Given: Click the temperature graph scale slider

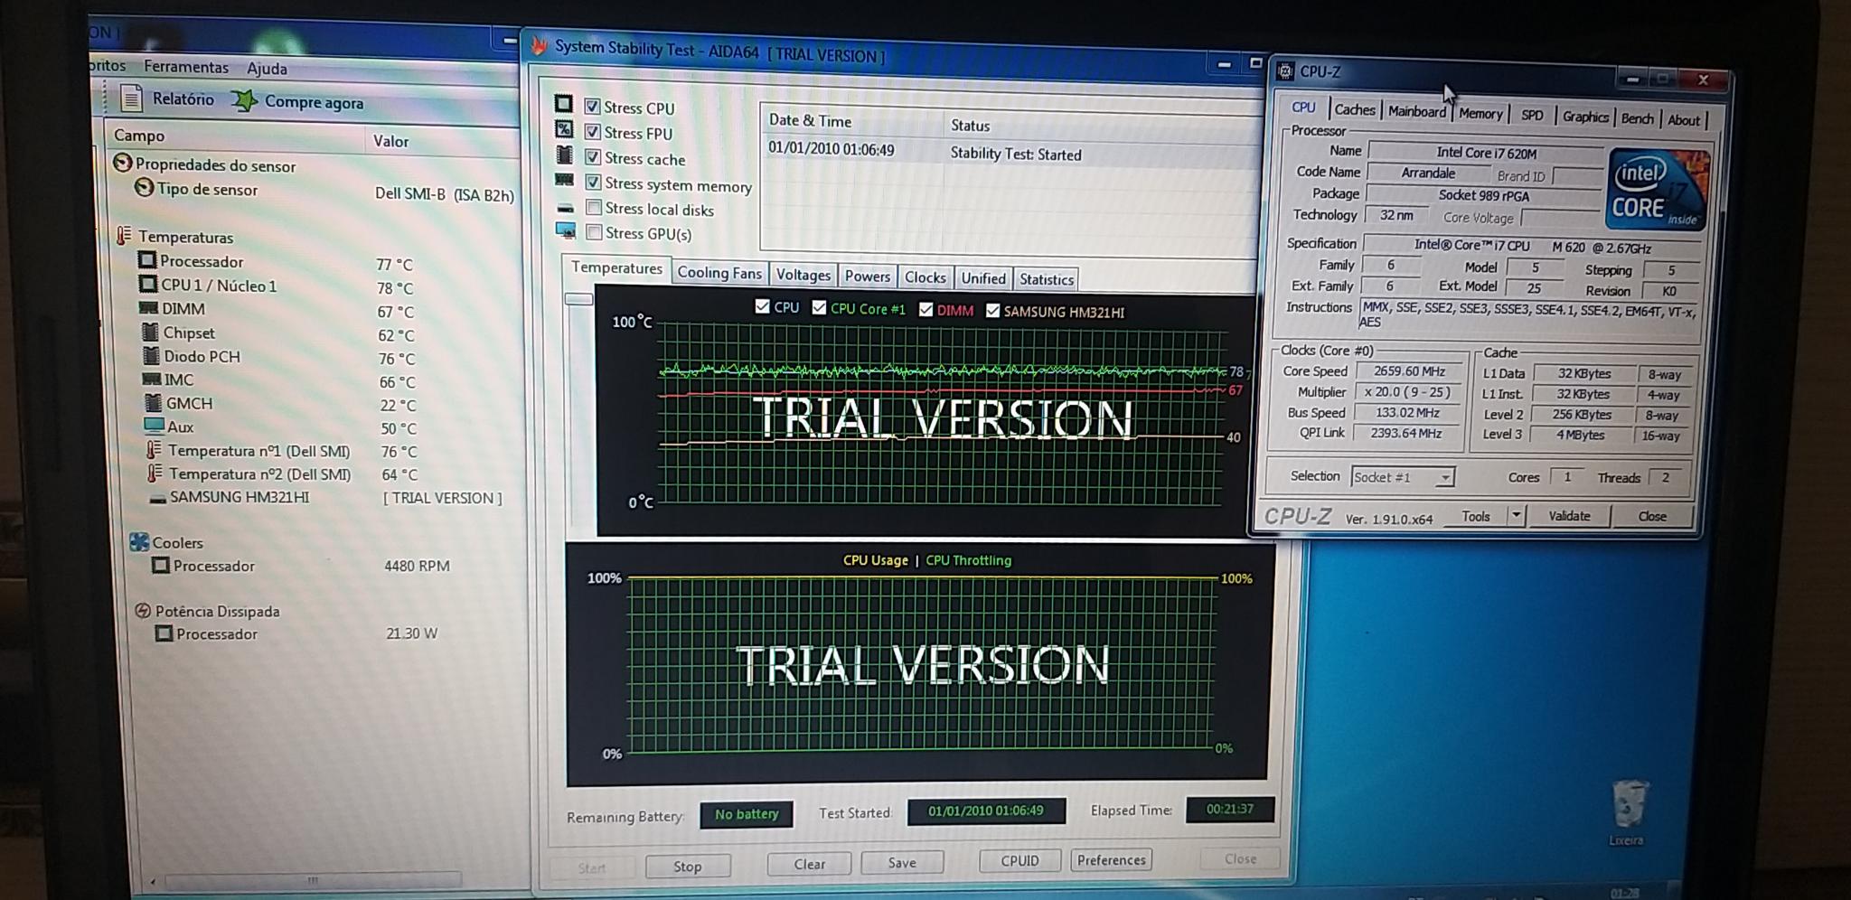Looking at the screenshot, I should 578,298.
